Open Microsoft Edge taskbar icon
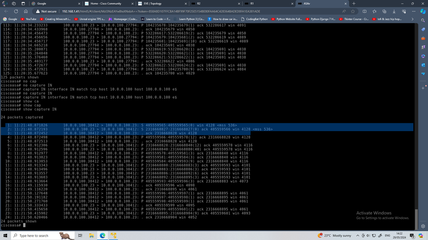 102,235
